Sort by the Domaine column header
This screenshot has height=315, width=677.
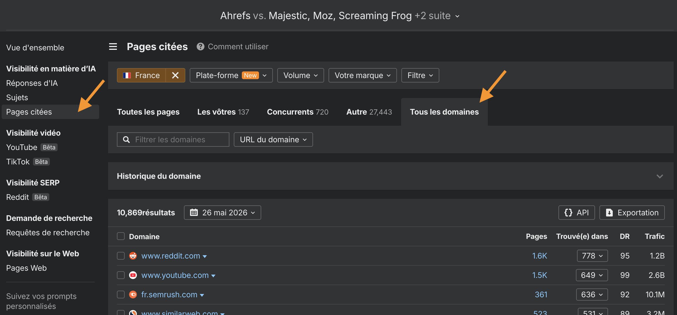144,236
